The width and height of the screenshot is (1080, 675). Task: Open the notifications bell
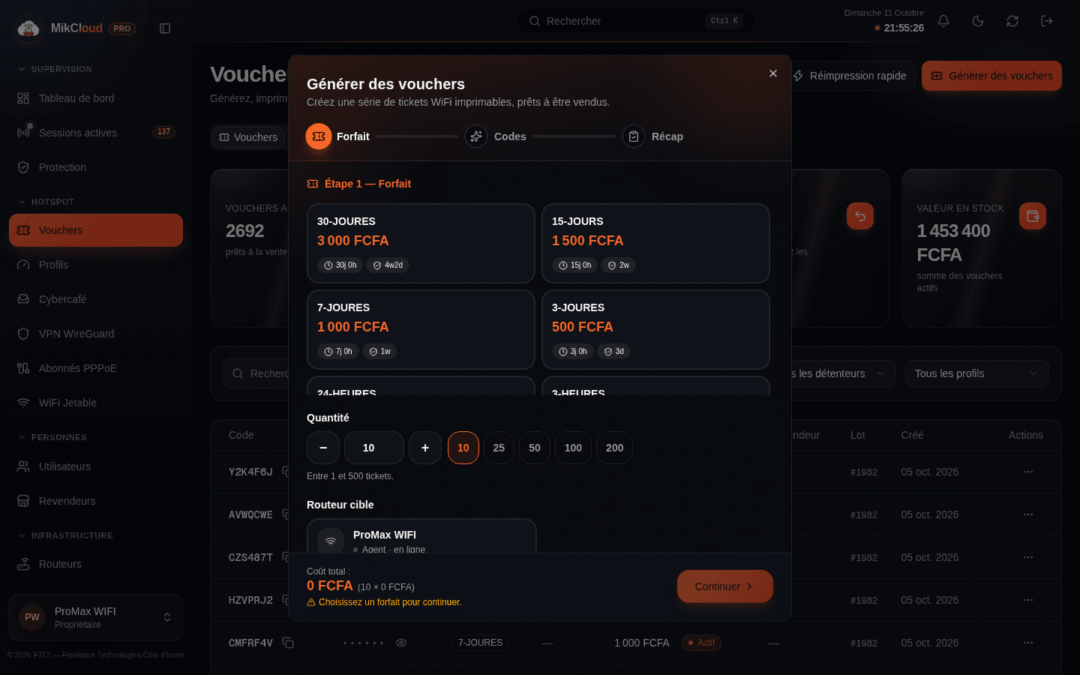pos(943,21)
